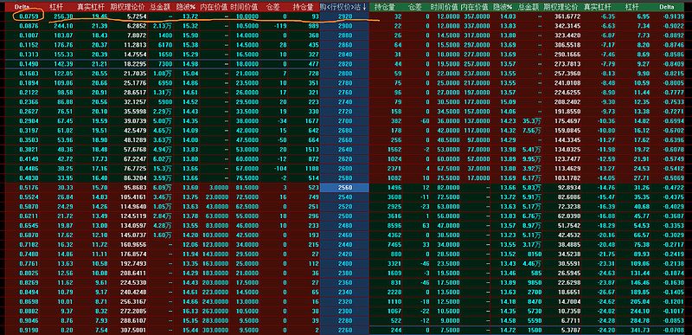Click put Delta value -0.9139
The height and width of the screenshot is (335, 692).
click(673, 16)
